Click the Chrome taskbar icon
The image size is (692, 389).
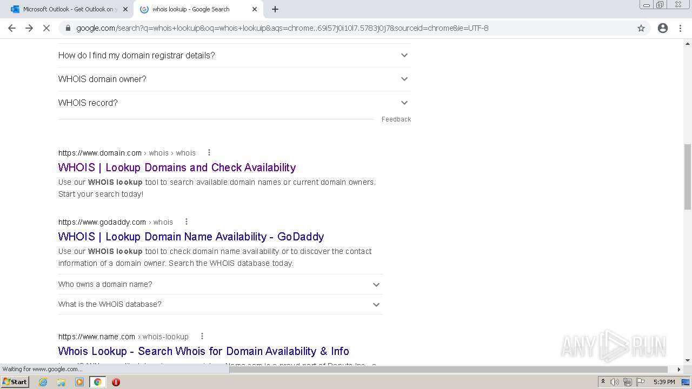[98, 382]
